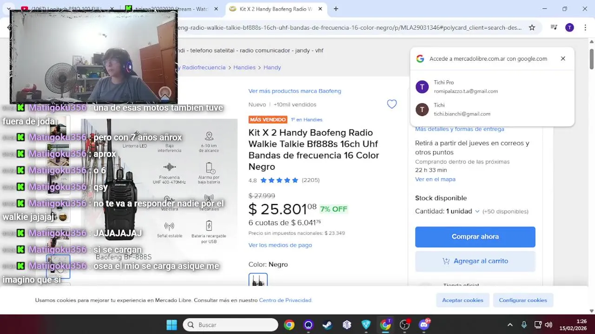Screen dimensions: 595x334
Task: Switch to the Logitech BRIO YouTube tab
Action: pyautogui.click(x=66, y=9)
